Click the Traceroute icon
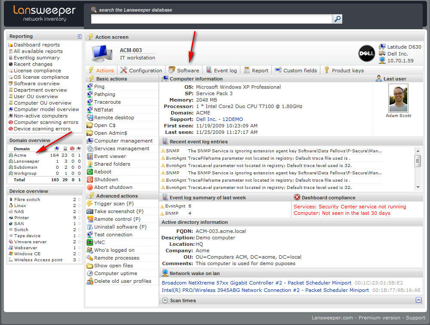This screenshot has height=325, width=430. pyautogui.click(x=90, y=102)
